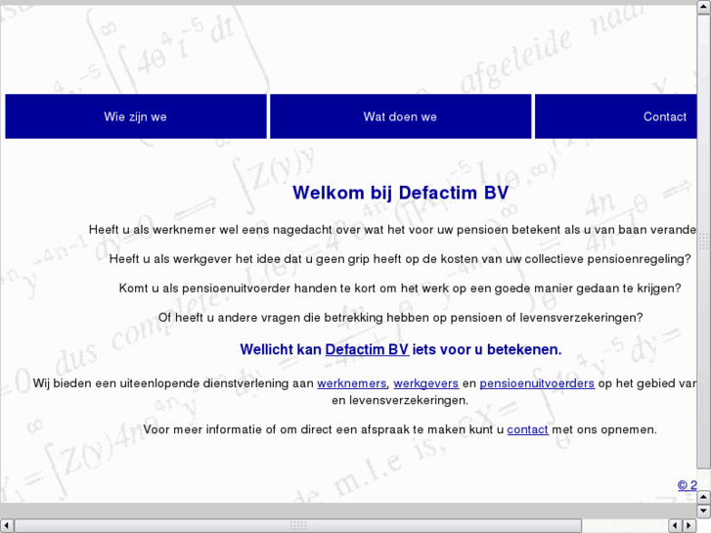Click the horizontal scrollbar thumb
This screenshot has width=711, height=533.
click(x=298, y=525)
